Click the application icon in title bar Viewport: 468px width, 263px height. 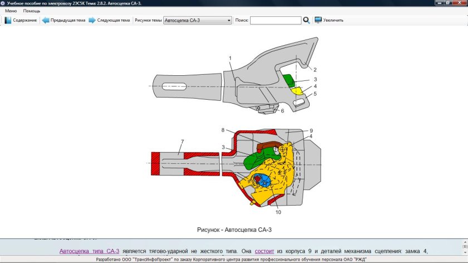(3, 3)
